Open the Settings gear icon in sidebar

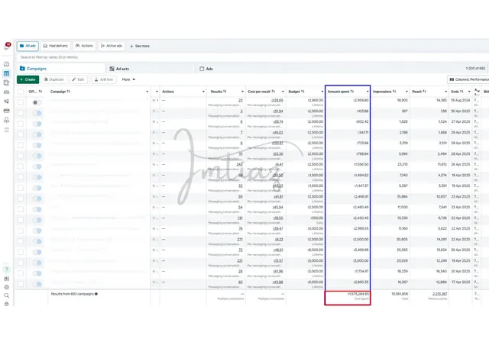pyautogui.click(x=7, y=287)
